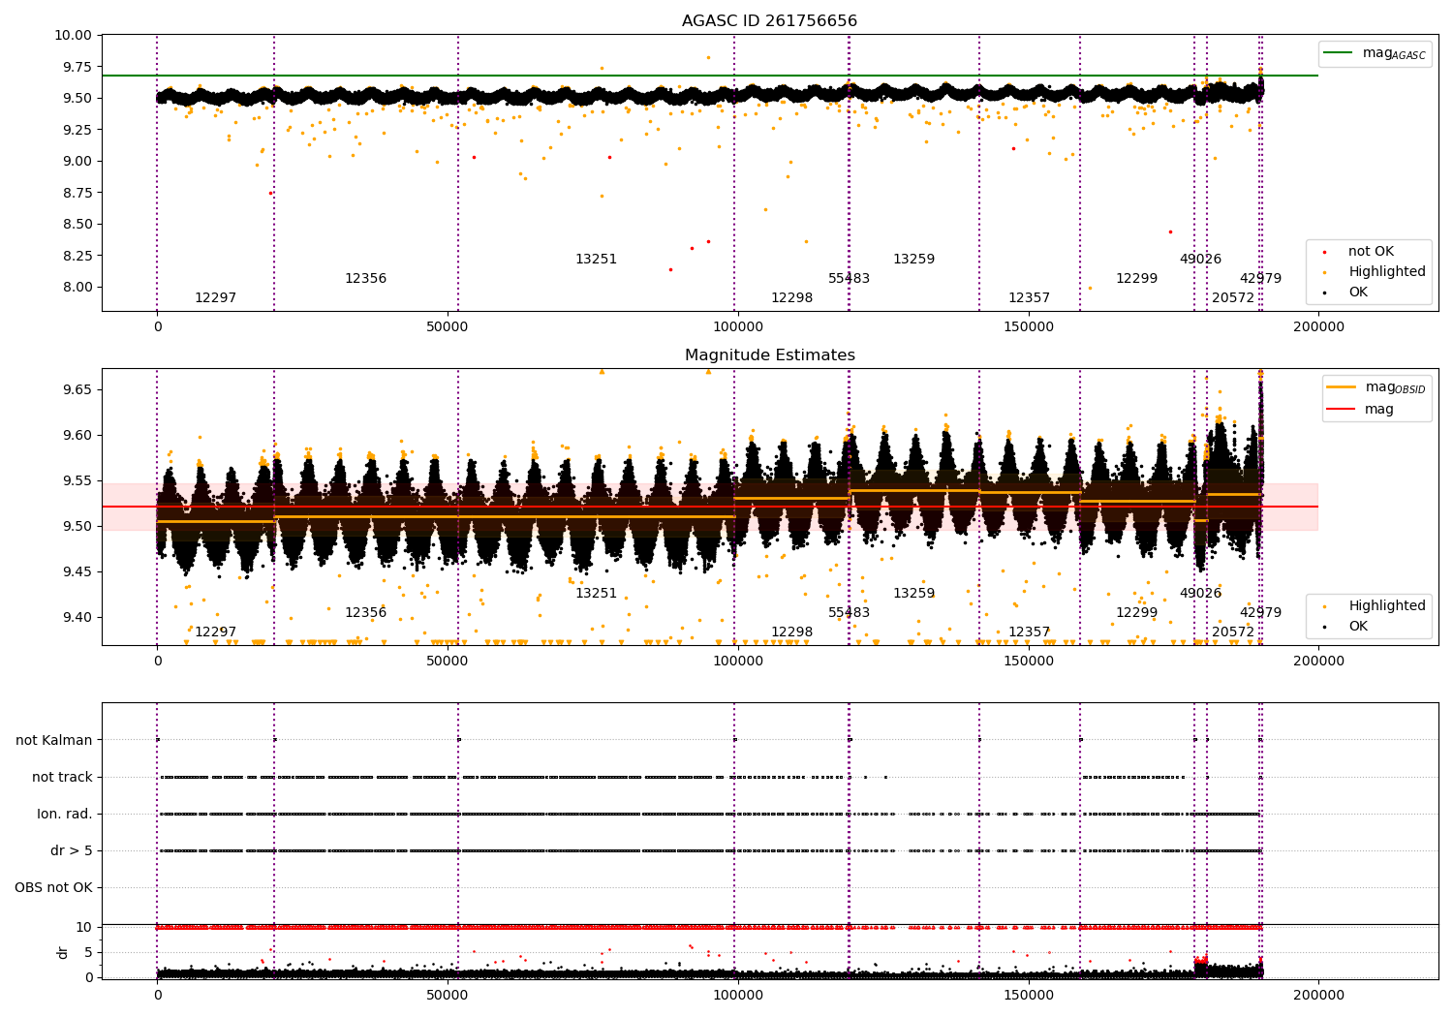Click the 9.25 y-tick on top plot
Screen dimensions: 1453x1017
(x=77, y=130)
